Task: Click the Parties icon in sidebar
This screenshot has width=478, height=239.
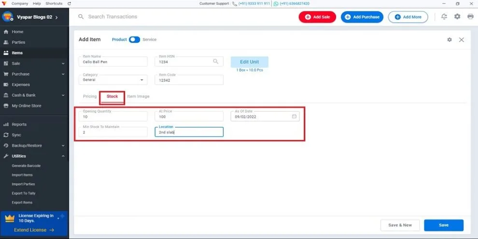Action: point(6,42)
